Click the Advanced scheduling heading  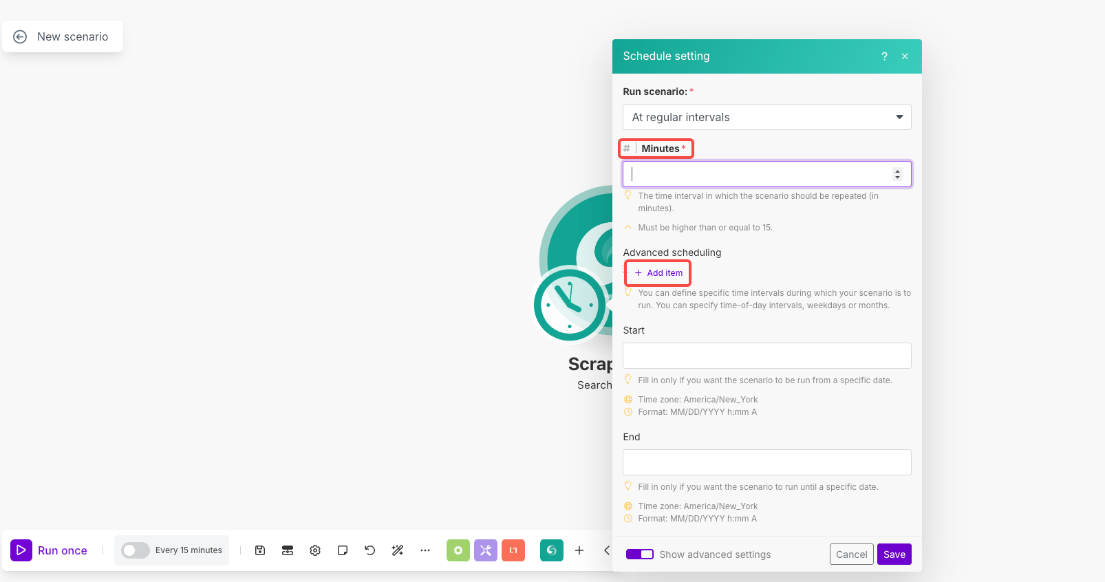[672, 252]
